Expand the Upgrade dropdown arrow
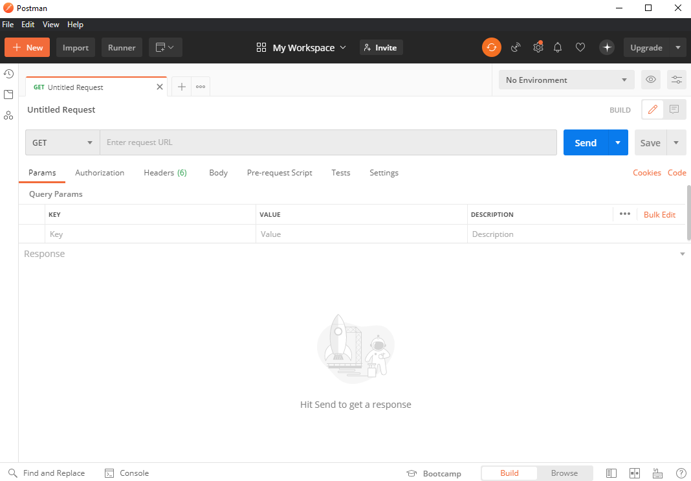Screen dimensions: 691x481 [x=678, y=48]
